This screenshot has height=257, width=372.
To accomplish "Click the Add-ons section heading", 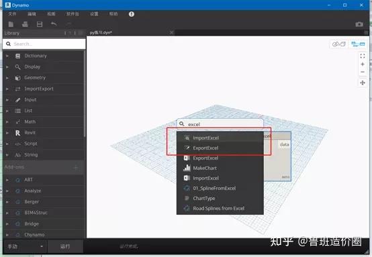I will point(14,167).
